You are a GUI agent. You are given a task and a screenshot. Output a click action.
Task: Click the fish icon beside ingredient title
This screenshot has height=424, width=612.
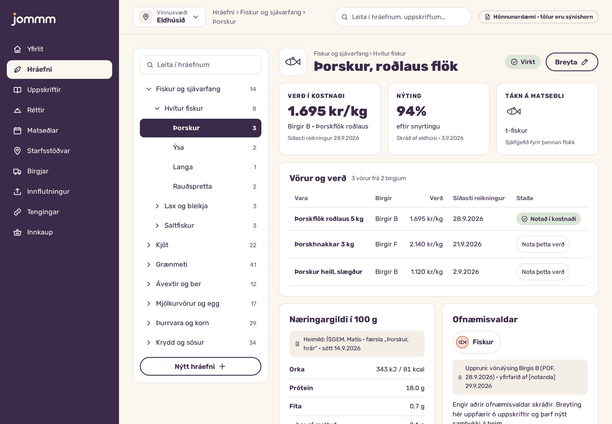point(293,62)
